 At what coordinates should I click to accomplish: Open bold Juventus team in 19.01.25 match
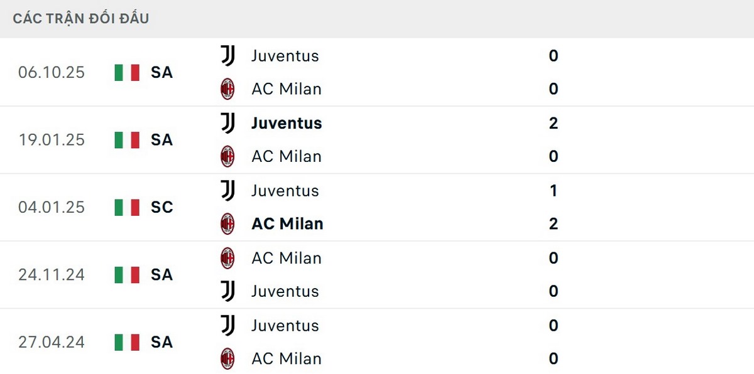tap(287, 124)
